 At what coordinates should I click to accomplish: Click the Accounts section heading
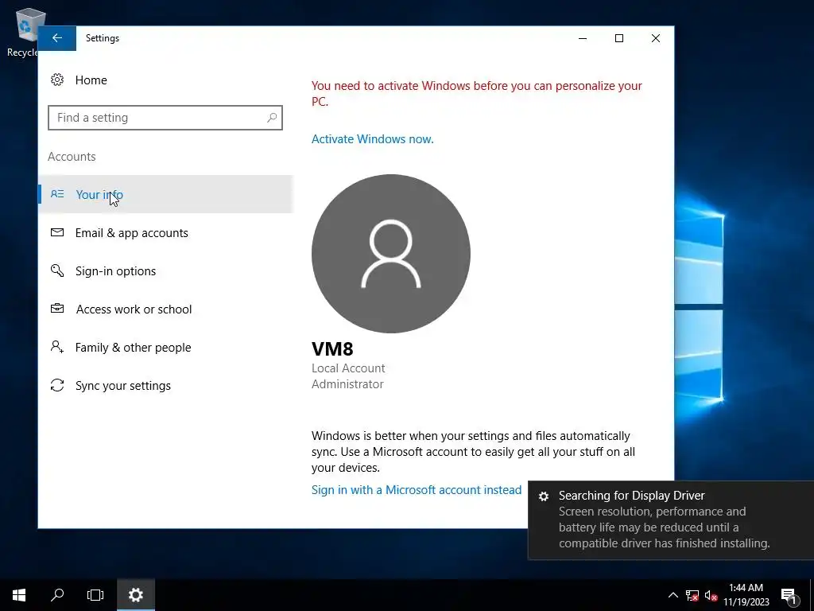click(72, 157)
